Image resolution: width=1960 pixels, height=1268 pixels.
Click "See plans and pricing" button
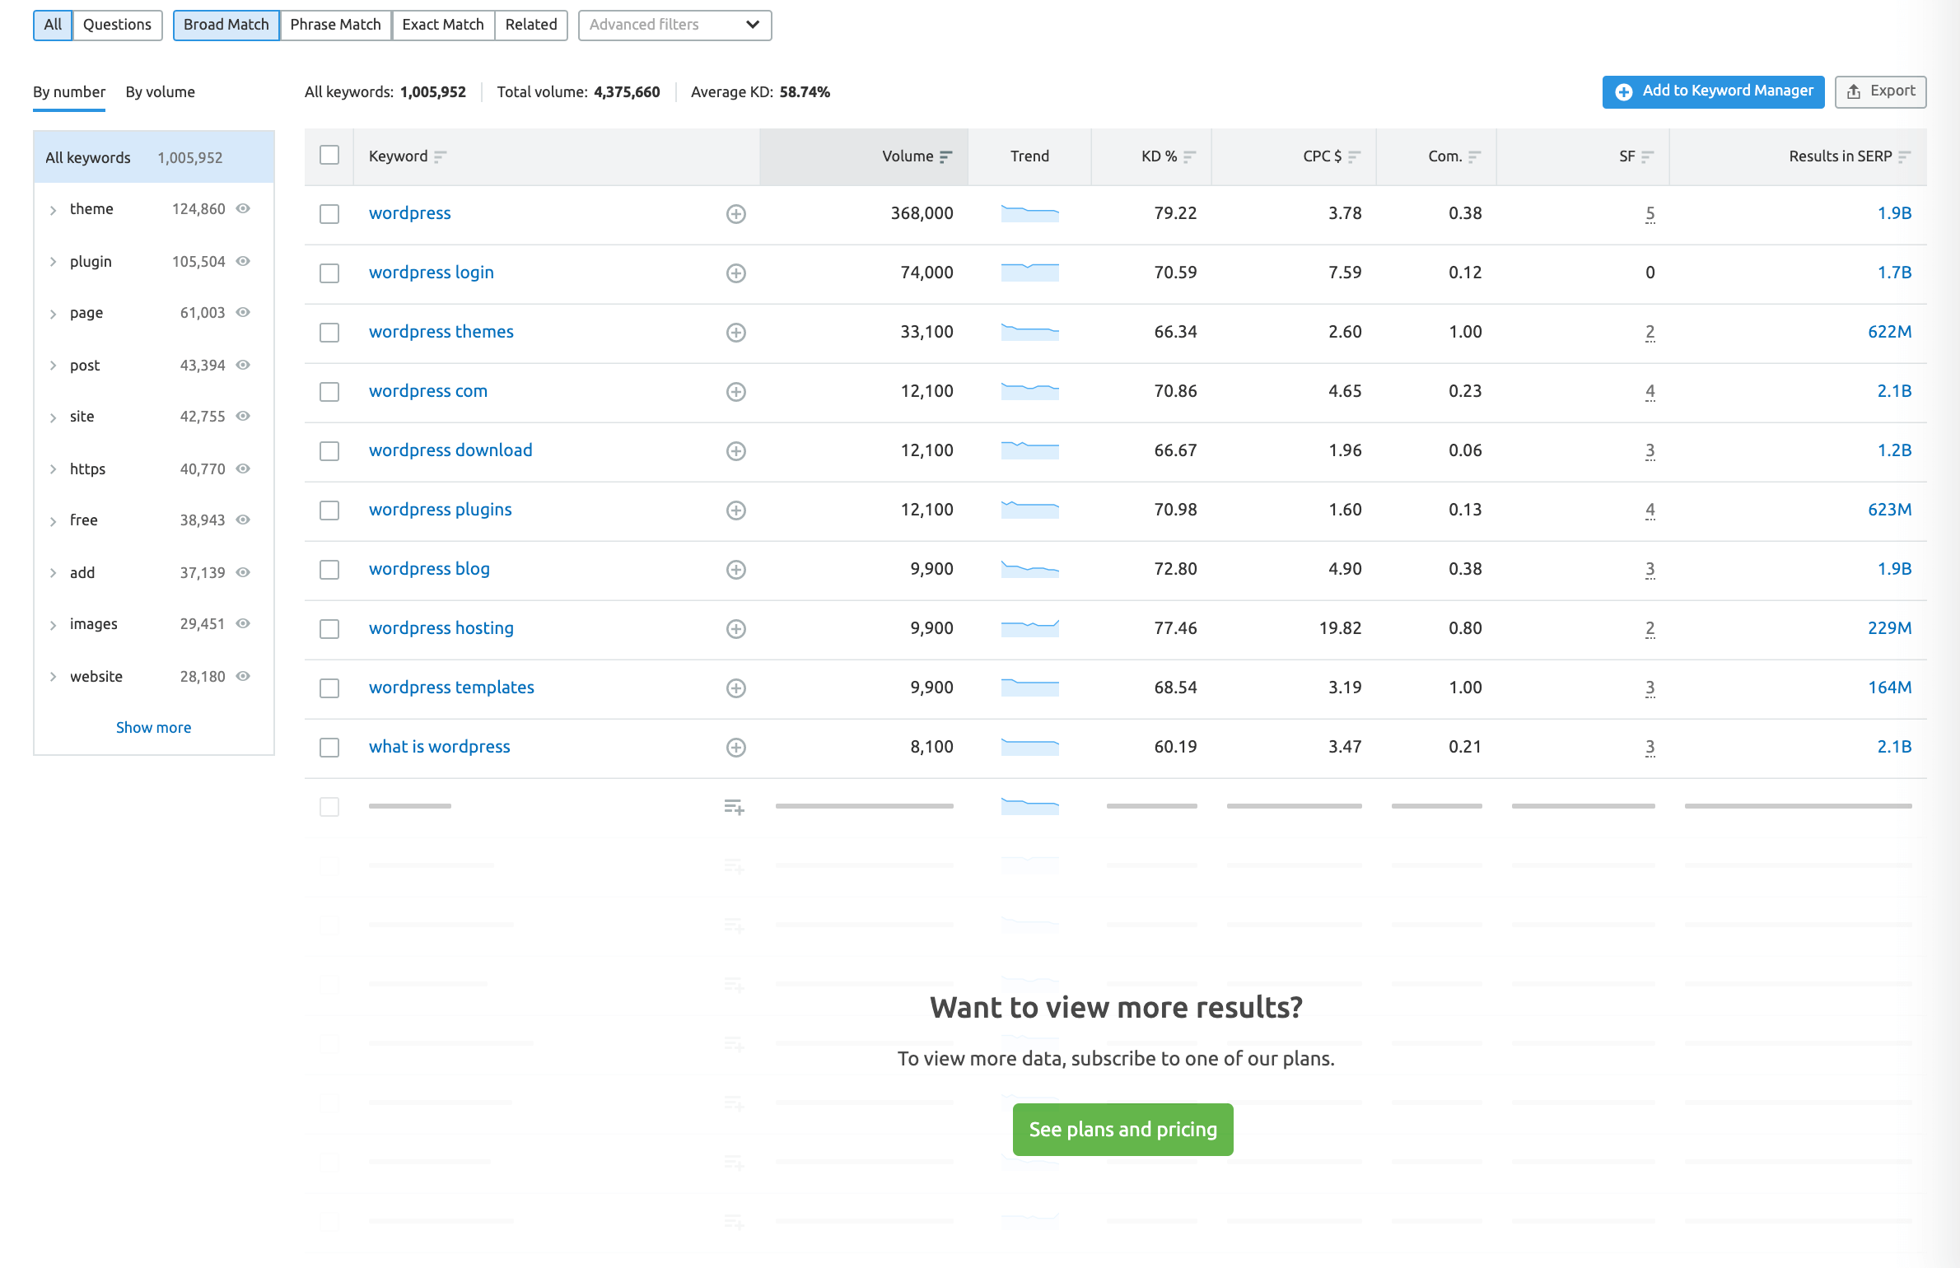[1122, 1130]
